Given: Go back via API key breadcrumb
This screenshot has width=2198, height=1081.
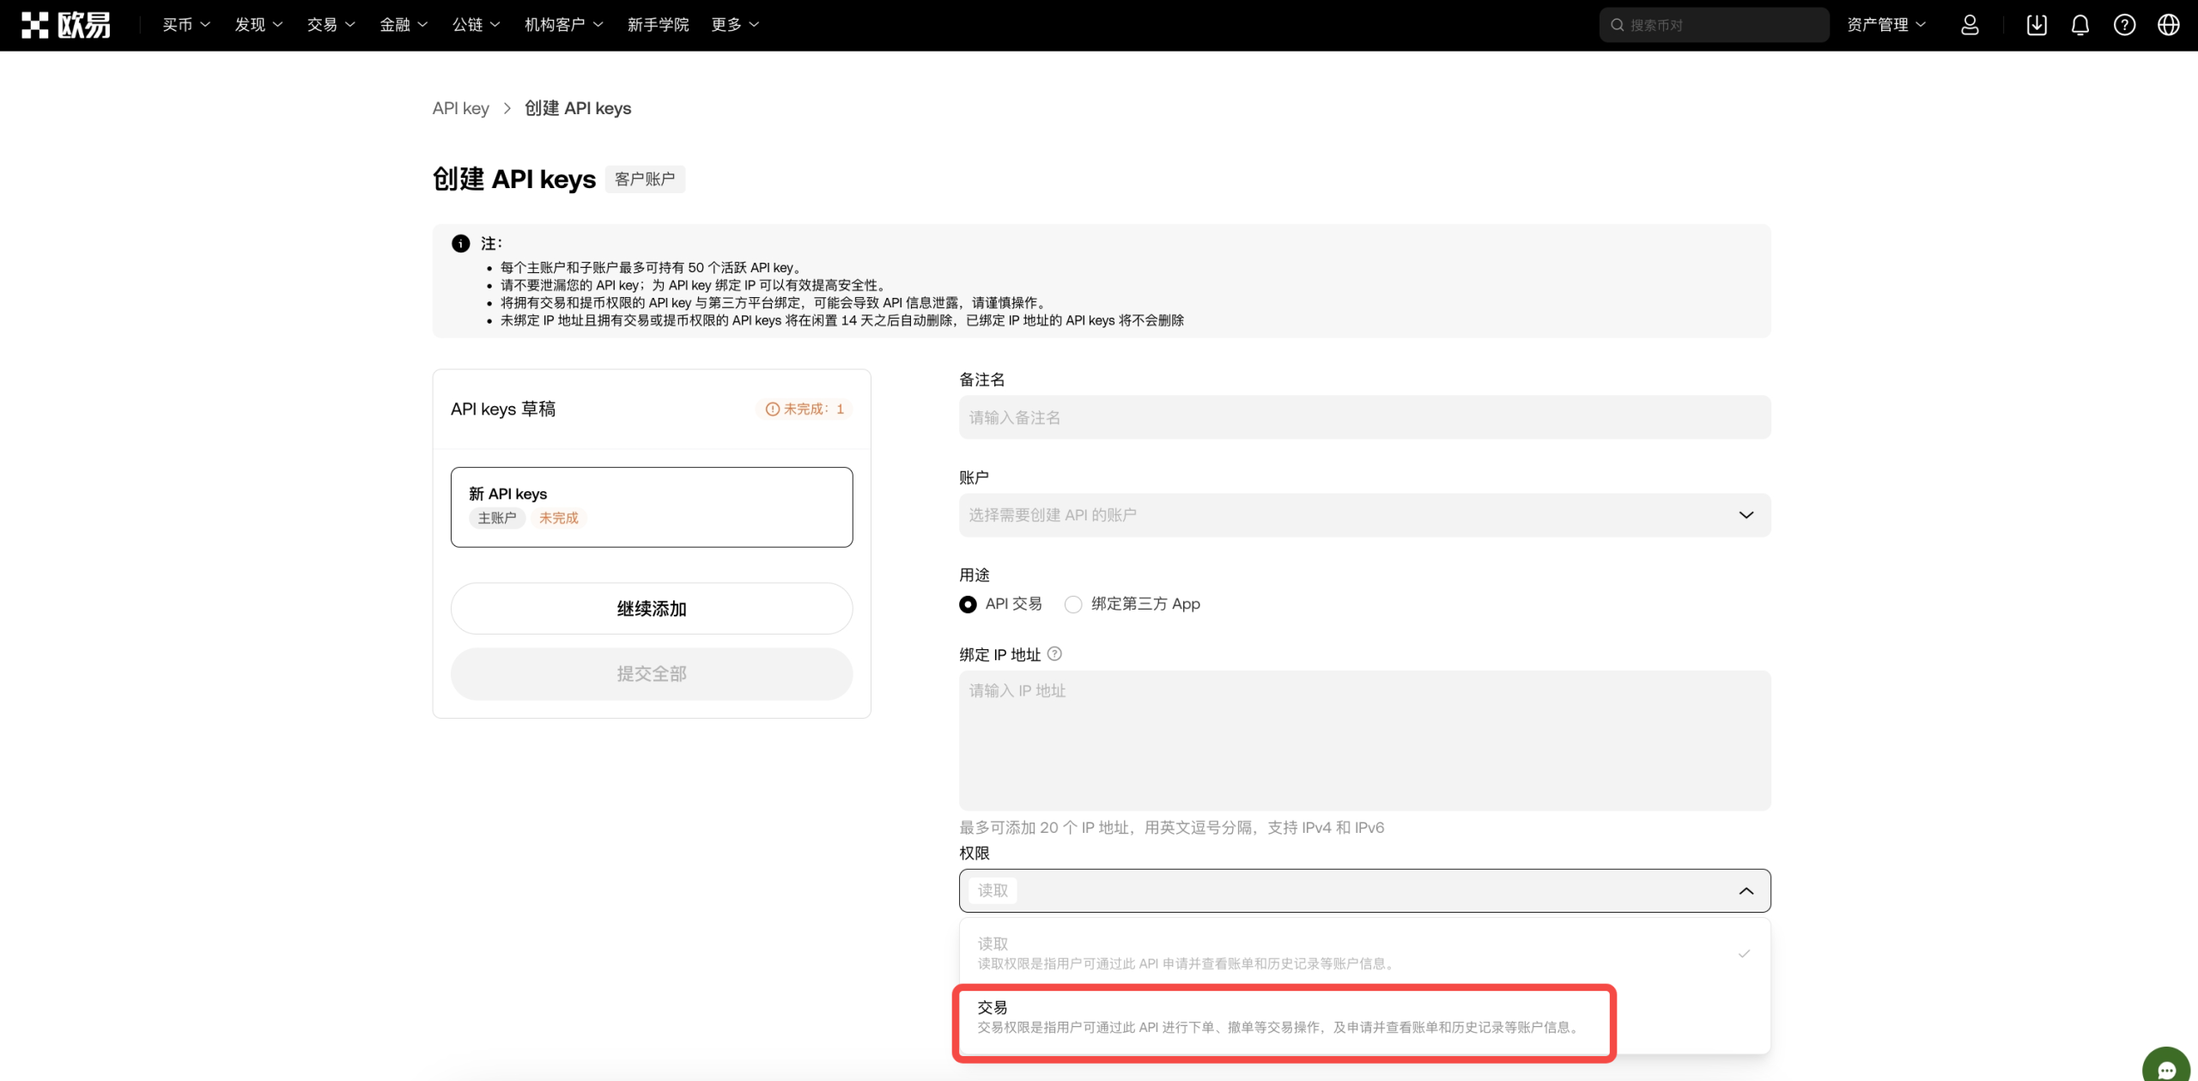Looking at the screenshot, I should point(461,108).
